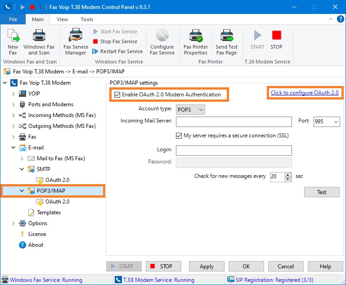Select About in the tree

[36, 245]
